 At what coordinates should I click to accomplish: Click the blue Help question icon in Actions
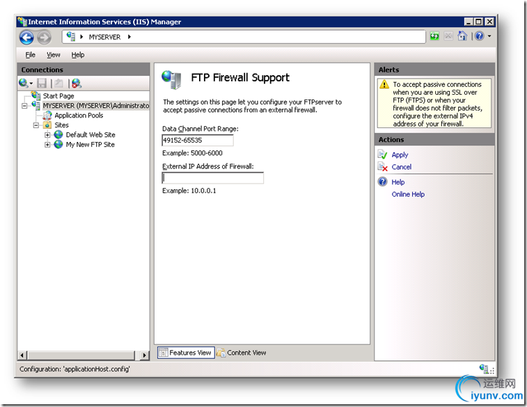[382, 182]
